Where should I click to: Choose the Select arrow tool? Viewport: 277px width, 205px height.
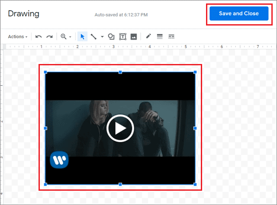pyautogui.click(x=82, y=37)
